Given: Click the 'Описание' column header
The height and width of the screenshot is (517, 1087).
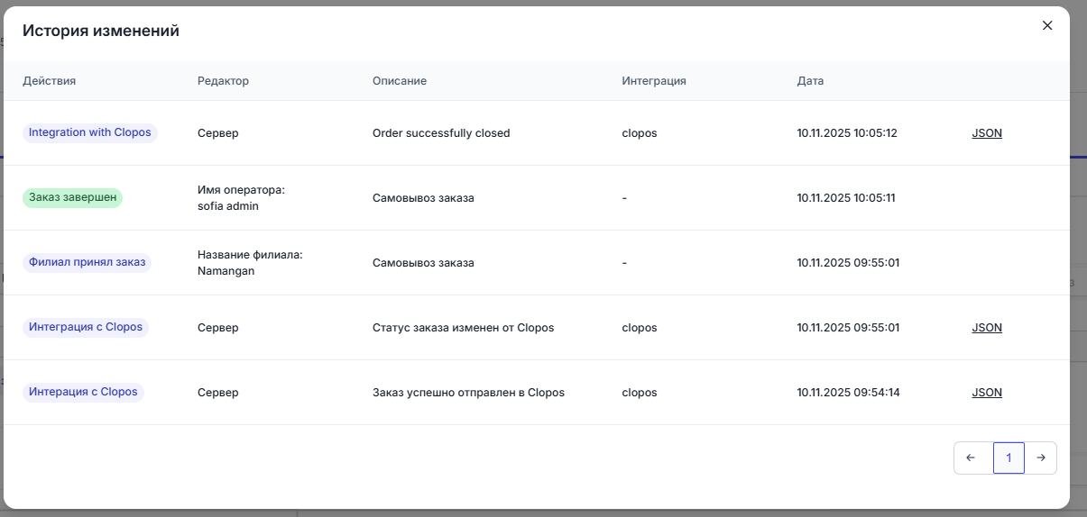Looking at the screenshot, I should 400,81.
